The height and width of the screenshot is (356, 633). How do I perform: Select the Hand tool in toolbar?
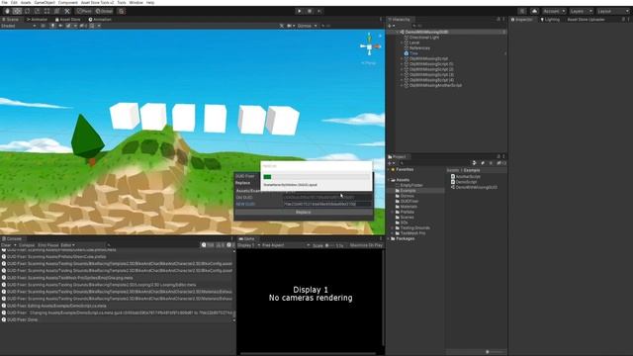point(7,11)
